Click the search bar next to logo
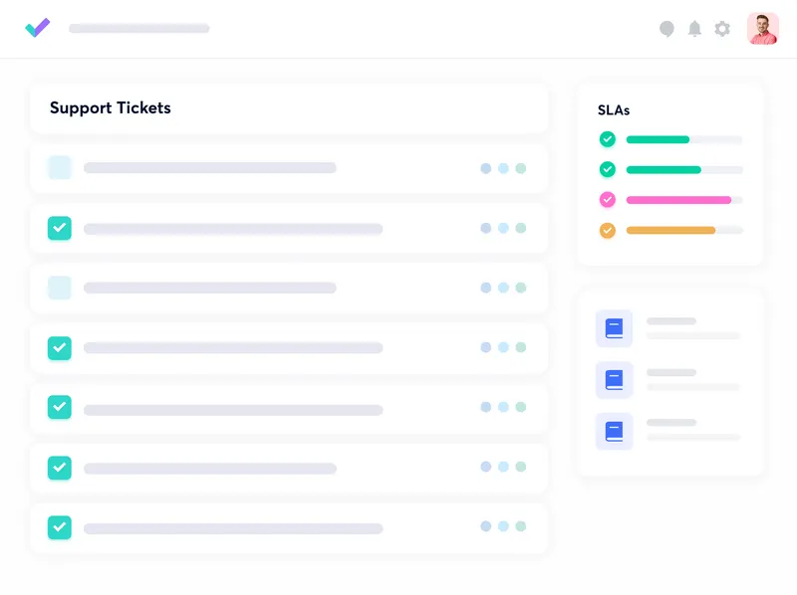The image size is (797, 595). (139, 29)
